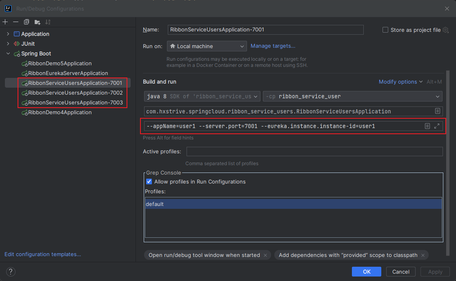Open the -cp ribbon_service_user classpath dropdown

(x=352, y=96)
